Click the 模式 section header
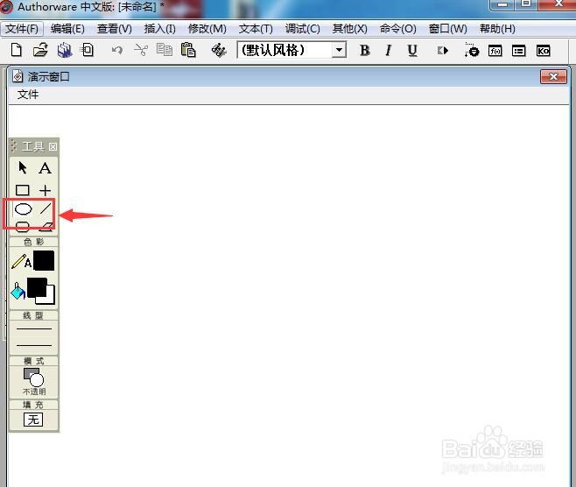Image resolution: width=576 pixels, height=487 pixels. [34, 361]
